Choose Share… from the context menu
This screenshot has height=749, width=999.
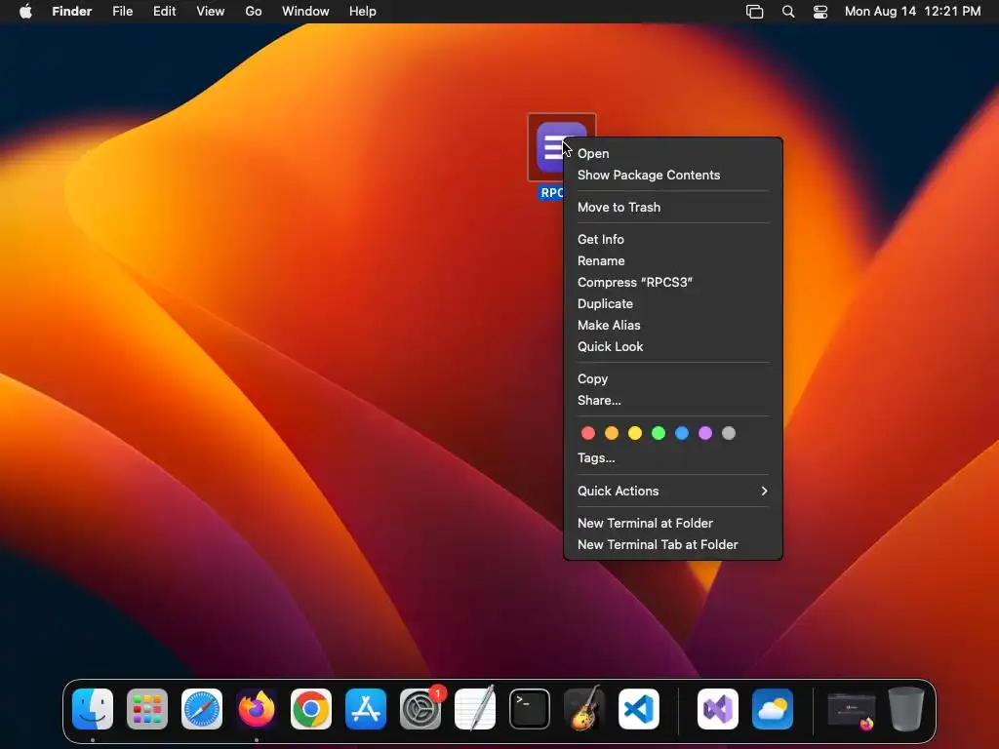(x=673, y=401)
